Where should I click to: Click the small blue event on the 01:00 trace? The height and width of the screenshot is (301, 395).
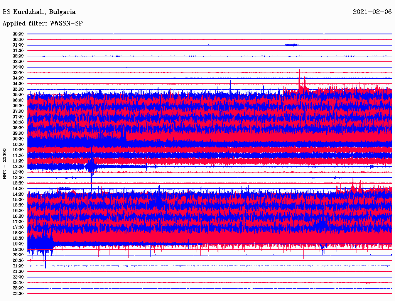point(291,45)
